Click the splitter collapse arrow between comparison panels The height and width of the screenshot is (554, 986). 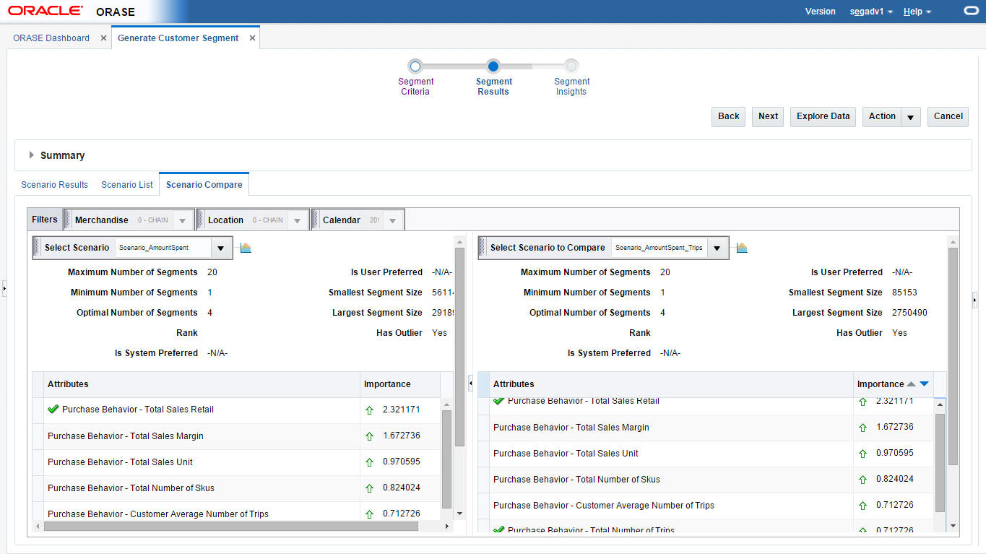(x=471, y=384)
